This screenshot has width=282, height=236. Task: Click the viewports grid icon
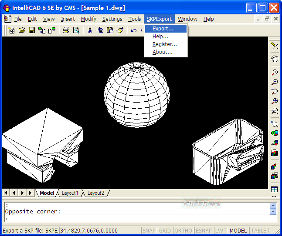[x=275, y=189]
